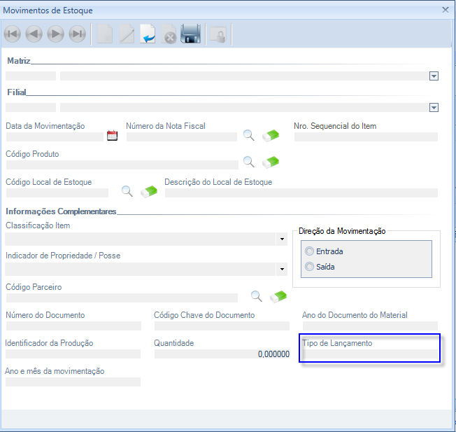Click the save floppy disk icon
The height and width of the screenshot is (432, 456).
tap(191, 34)
